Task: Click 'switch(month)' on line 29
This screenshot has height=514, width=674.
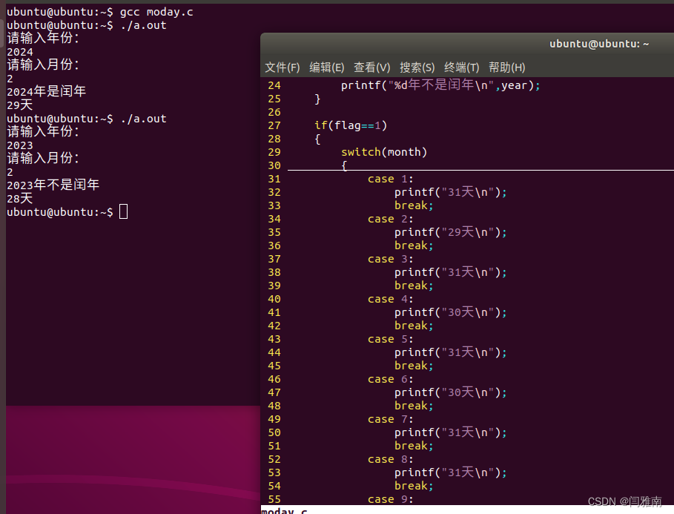Action: coord(384,152)
